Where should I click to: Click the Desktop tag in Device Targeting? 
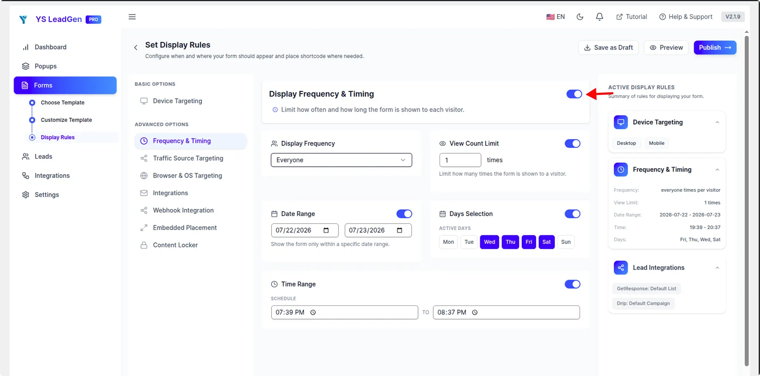[x=626, y=143]
